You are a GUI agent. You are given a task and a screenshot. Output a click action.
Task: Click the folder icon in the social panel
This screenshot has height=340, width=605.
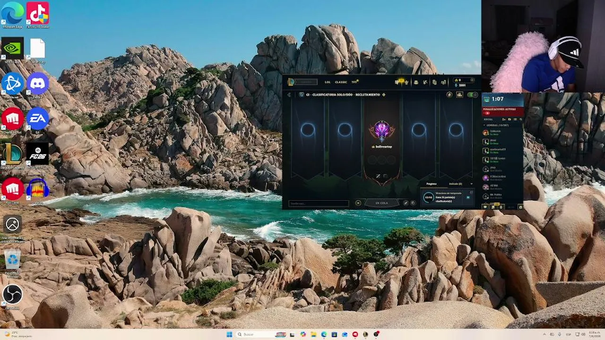tap(510, 119)
